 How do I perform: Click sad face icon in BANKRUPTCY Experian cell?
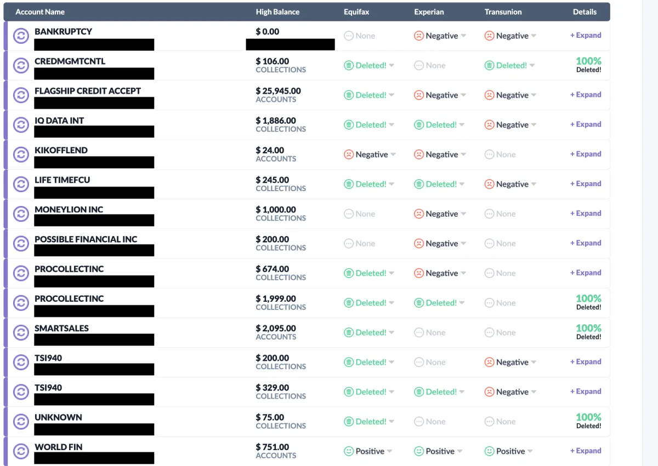[419, 36]
